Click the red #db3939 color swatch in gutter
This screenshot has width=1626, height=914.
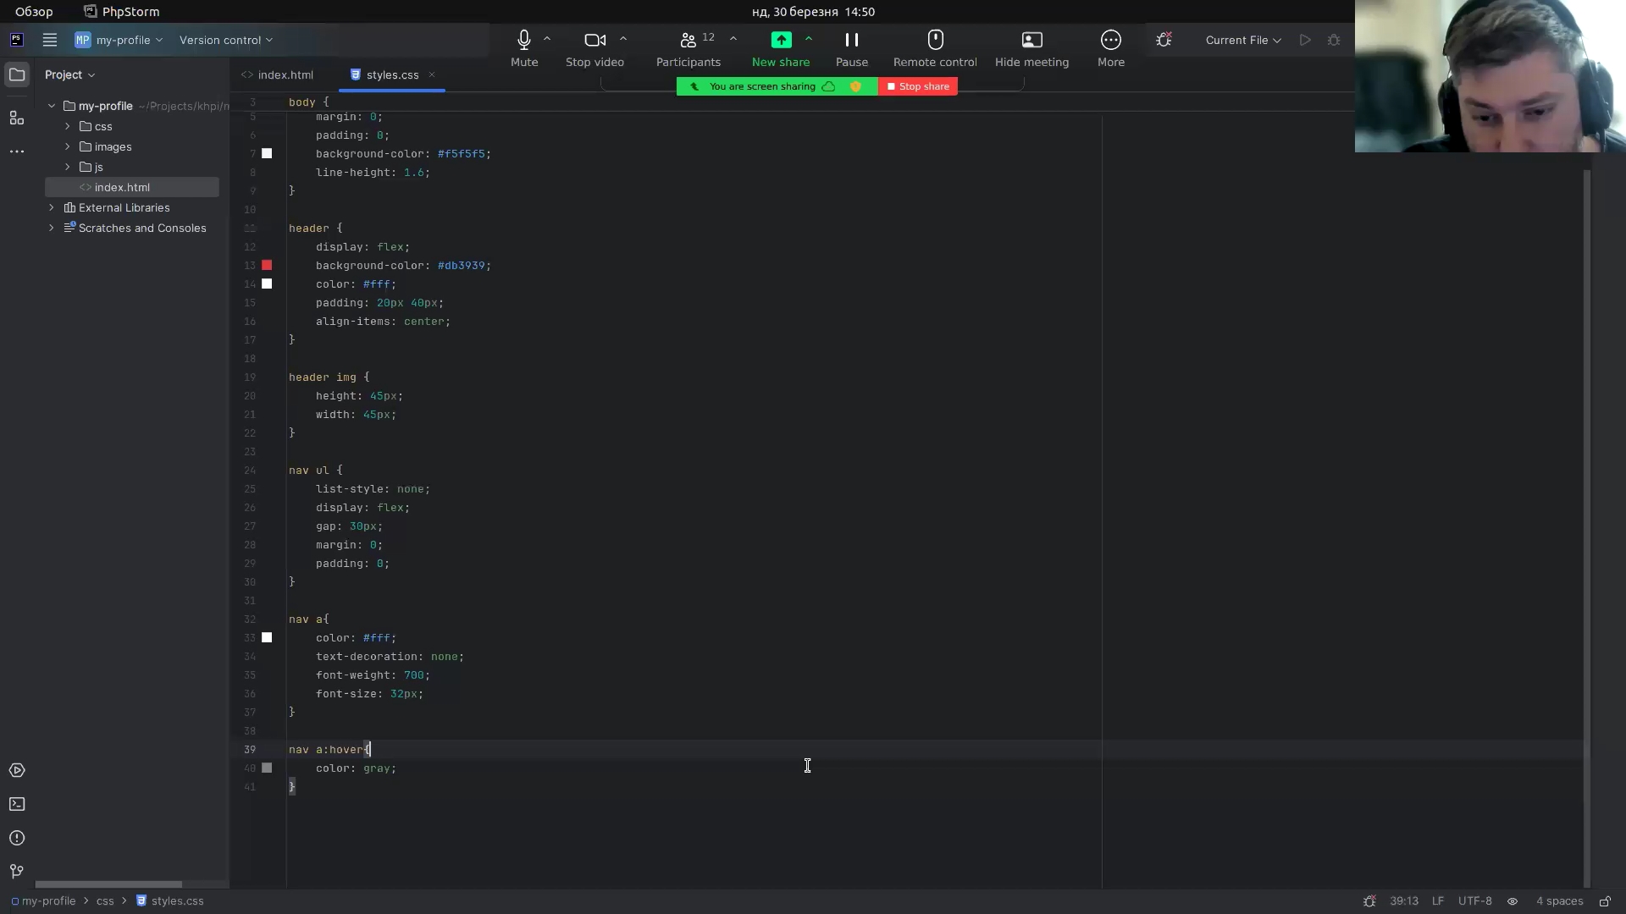(267, 266)
